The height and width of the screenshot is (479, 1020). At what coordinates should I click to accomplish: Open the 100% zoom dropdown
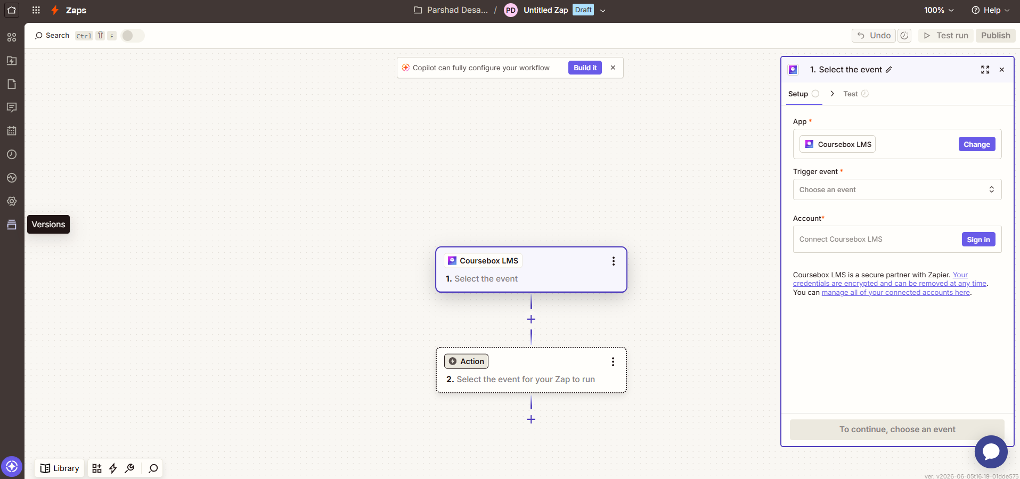[x=939, y=10]
